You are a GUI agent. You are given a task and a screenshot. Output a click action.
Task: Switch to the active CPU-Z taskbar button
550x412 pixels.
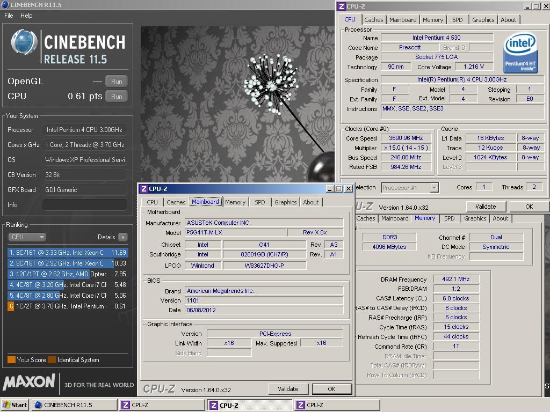249,406
